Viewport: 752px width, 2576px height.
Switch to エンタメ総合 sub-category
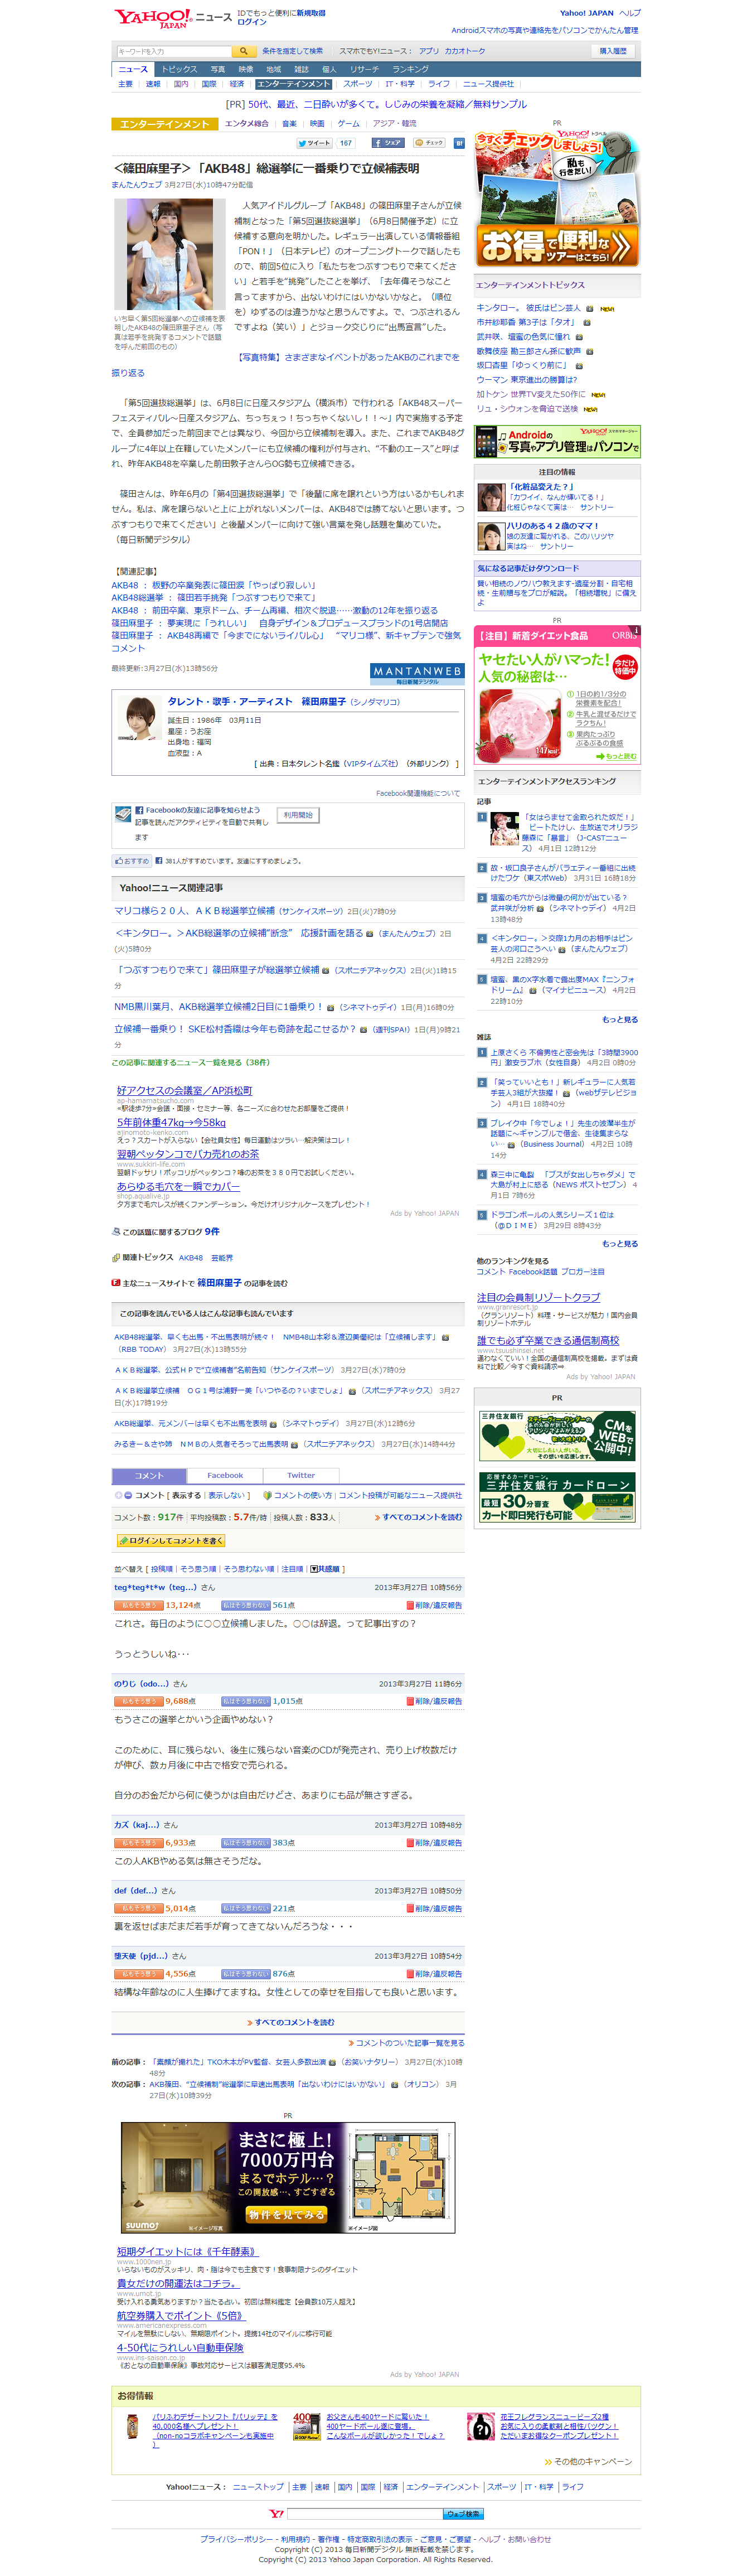tap(246, 124)
